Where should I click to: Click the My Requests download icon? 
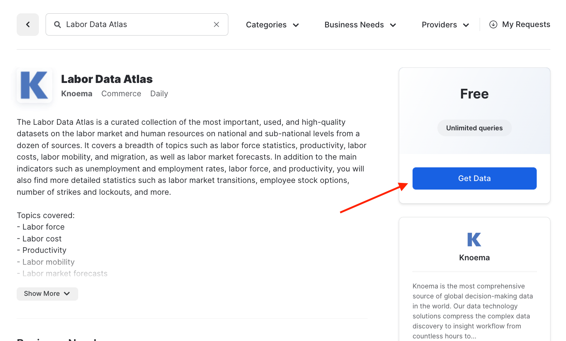click(493, 24)
